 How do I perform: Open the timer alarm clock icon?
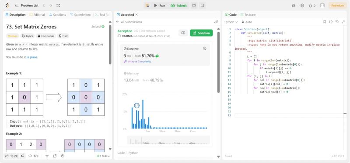194,6
